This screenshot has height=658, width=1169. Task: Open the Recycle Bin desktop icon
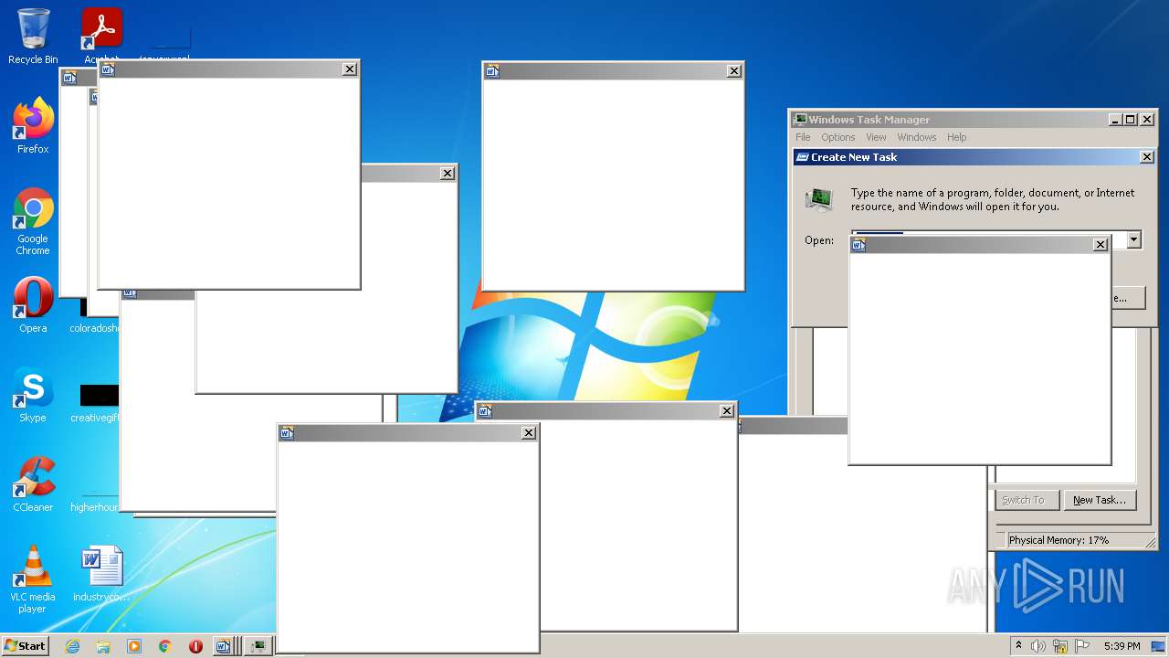(33, 37)
